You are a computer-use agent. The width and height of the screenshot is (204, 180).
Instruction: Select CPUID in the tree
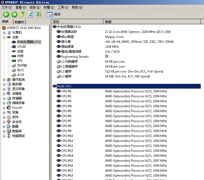tap(22, 47)
